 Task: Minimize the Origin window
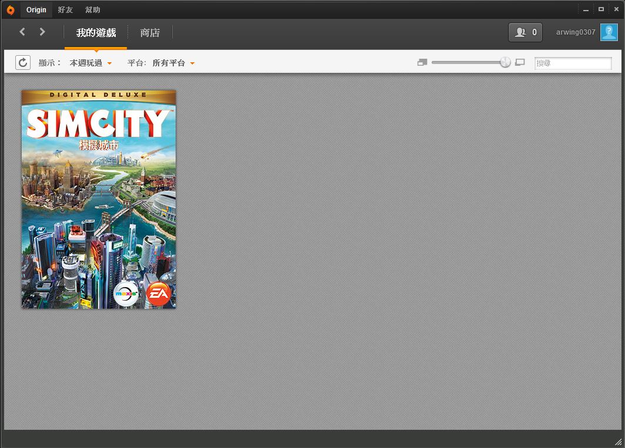pos(586,9)
